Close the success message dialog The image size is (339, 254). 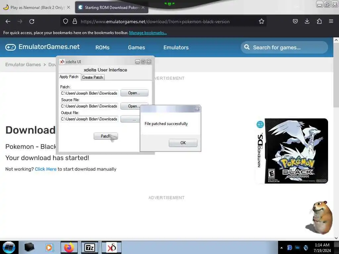(197, 109)
